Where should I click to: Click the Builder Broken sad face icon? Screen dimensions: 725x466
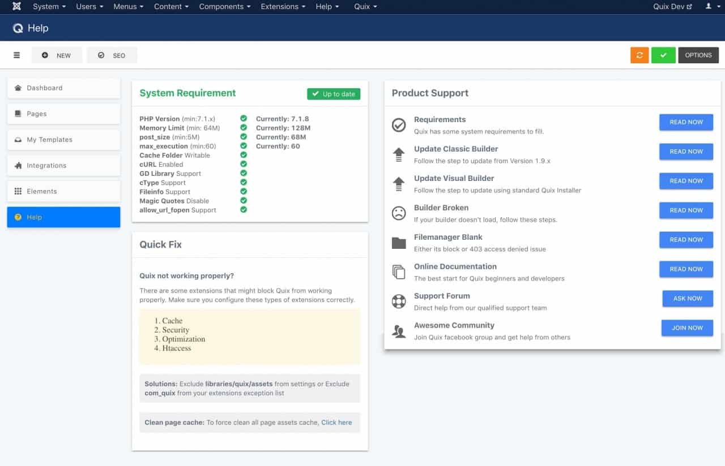399,213
